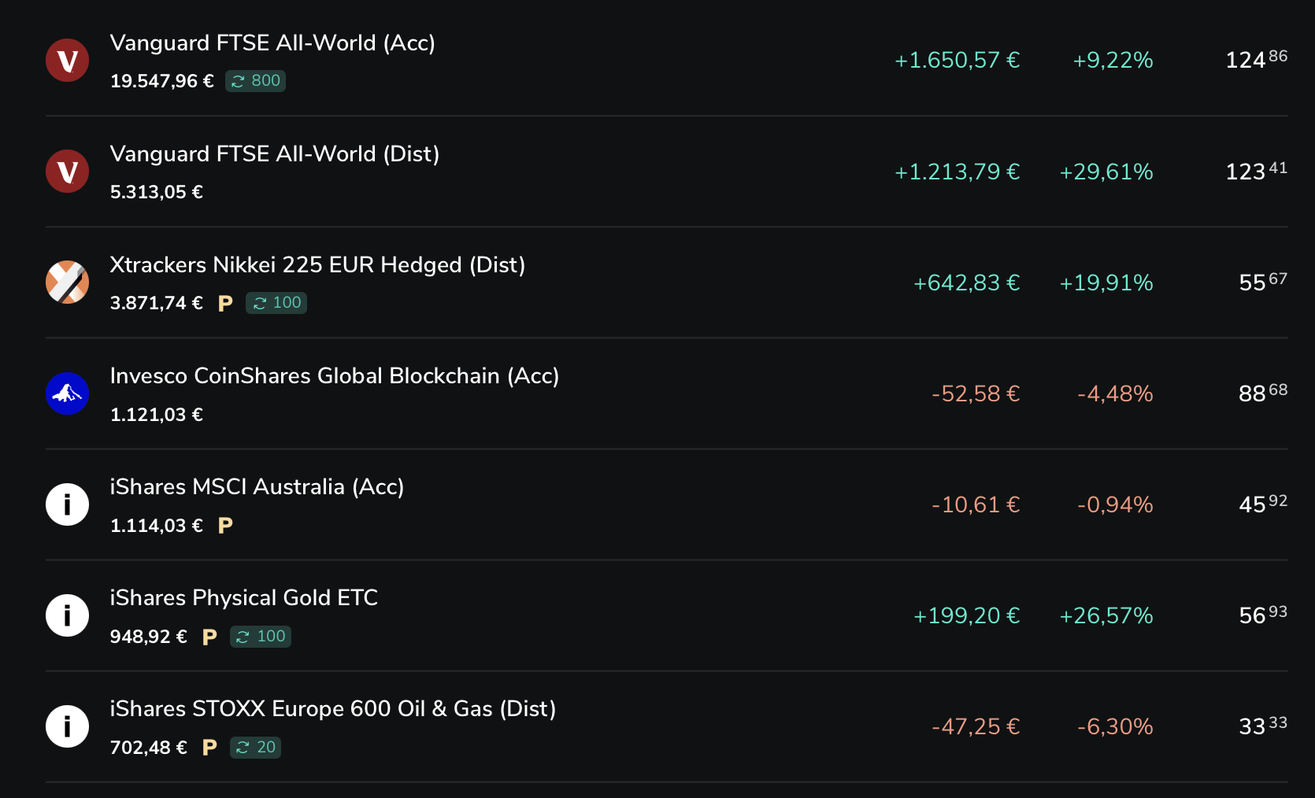Open iShares Physical Gold ETC position
The width and height of the screenshot is (1315, 798).
pos(244,598)
